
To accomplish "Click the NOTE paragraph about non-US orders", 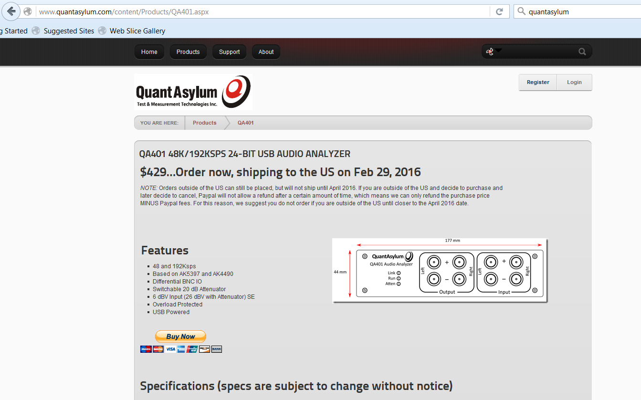I will [322, 195].
